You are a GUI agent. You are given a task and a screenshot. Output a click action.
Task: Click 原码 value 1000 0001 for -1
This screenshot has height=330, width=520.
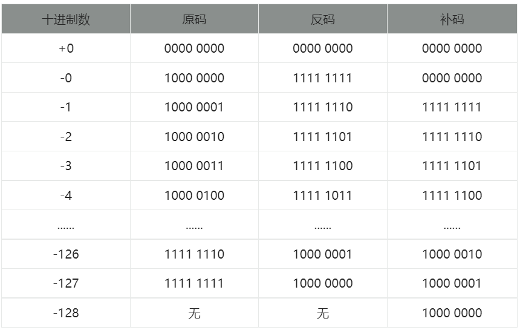click(194, 107)
